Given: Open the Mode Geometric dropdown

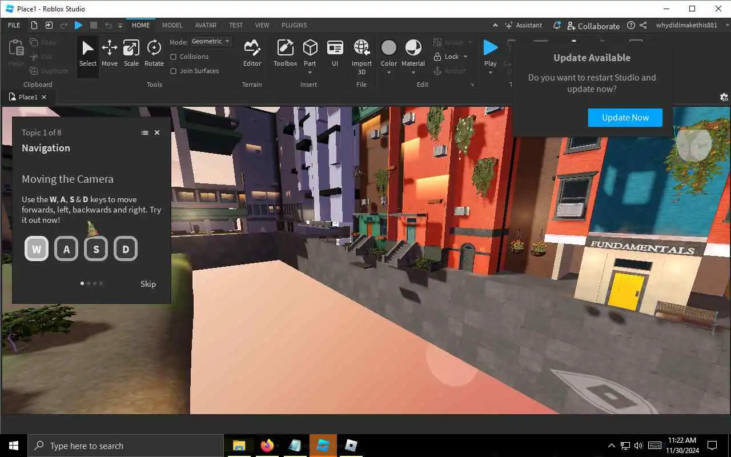Looking at the screenshot, I should click(x=211, y=42).
